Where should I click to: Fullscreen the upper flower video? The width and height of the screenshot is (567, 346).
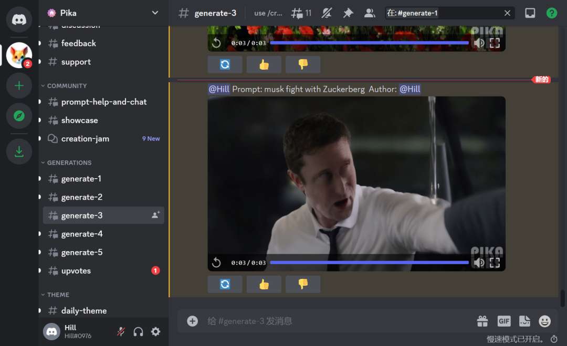pos(495,43)
